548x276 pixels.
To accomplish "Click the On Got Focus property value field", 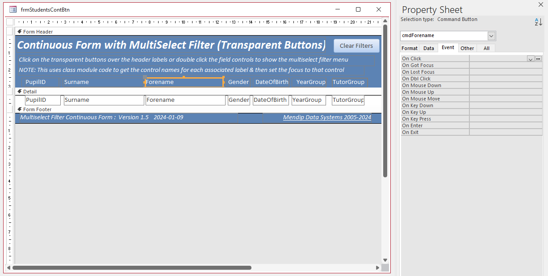I will pos(506,65).
